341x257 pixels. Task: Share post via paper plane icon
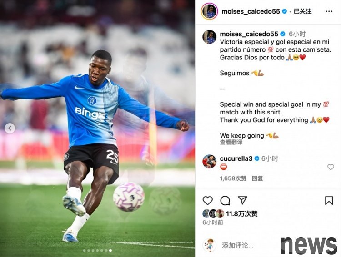pos(242,200)
